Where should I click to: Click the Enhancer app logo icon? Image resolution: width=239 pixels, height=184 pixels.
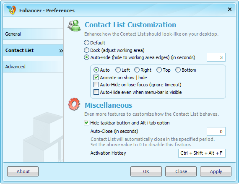[x=11, y=10]
